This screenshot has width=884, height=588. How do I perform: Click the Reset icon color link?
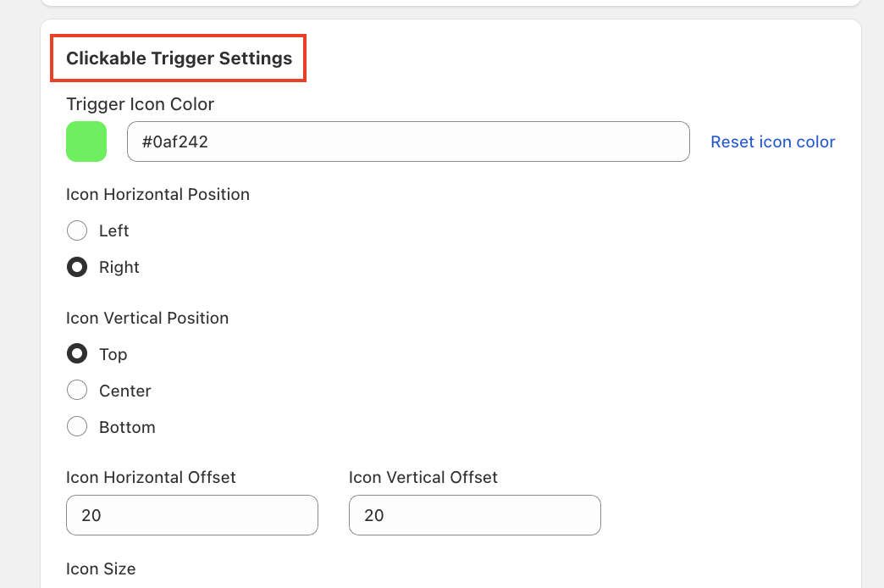(x=772, y=141)
